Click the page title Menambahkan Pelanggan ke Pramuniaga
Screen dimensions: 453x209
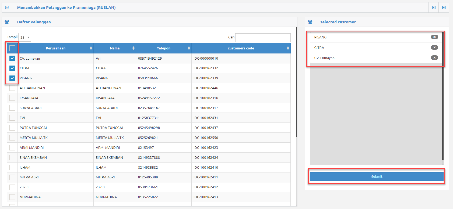click(66, 8)
